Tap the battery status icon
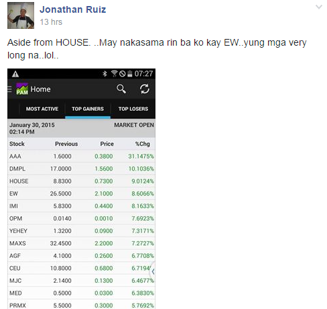 click(130, 74)
